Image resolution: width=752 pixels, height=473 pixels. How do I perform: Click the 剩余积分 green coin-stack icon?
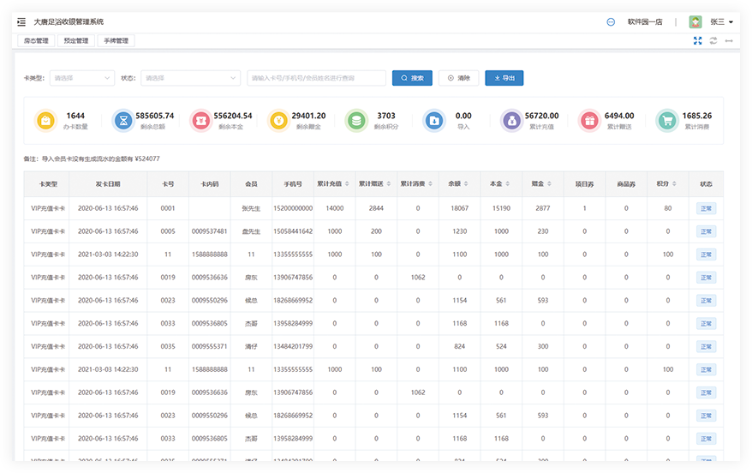[355, 121]
